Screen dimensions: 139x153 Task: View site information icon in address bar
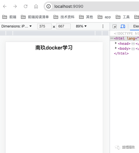49,6
